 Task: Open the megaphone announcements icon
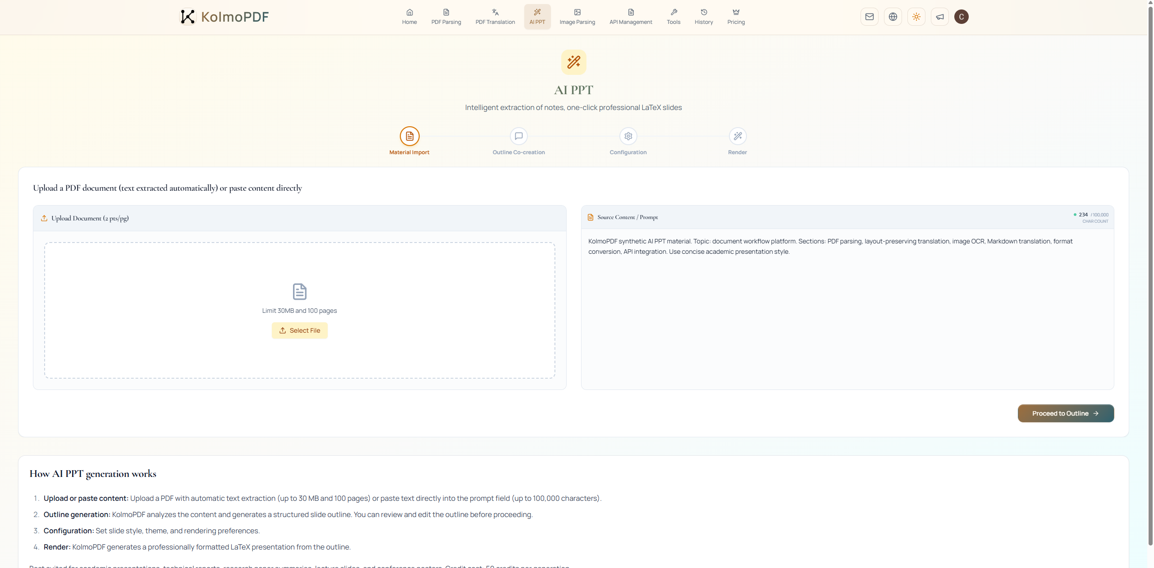pyautogui.click(x=939, y=17)
